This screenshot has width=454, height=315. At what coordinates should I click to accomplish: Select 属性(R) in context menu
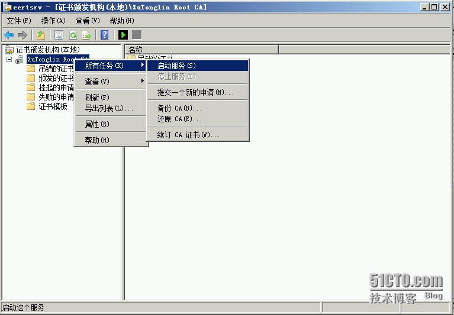click(110, 124)
